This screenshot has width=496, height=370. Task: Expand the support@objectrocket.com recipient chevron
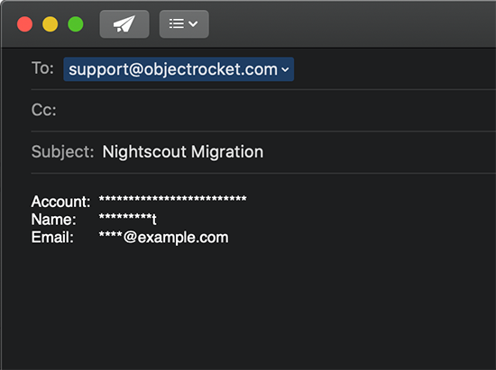pyautogui.click(x=285, y=69)
